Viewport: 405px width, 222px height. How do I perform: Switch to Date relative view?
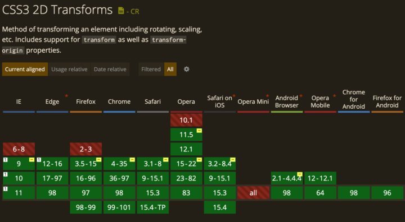(110, 70)
